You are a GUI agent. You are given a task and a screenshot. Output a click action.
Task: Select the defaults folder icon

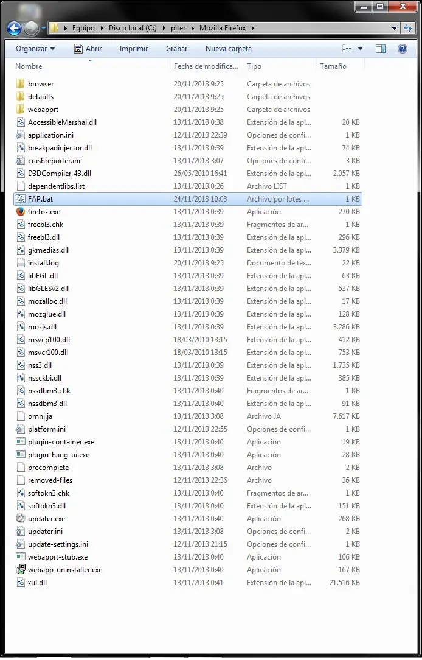[x=21, y=96]
